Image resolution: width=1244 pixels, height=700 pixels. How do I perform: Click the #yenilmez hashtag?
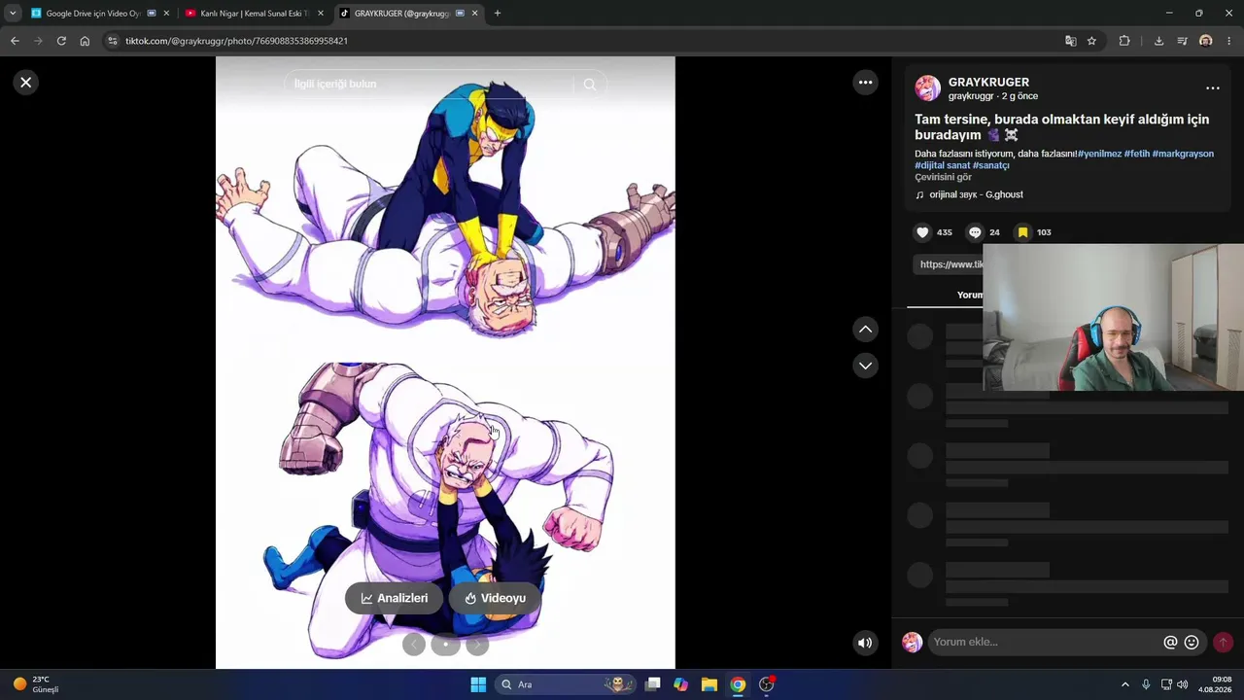coord(1099,154)
